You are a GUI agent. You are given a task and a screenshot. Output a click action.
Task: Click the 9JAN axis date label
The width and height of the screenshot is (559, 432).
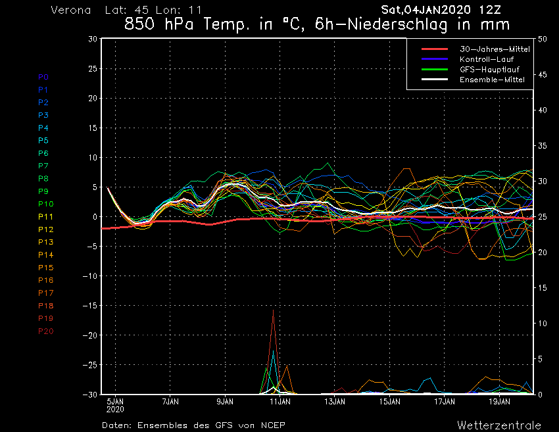[x=225, y=402]
